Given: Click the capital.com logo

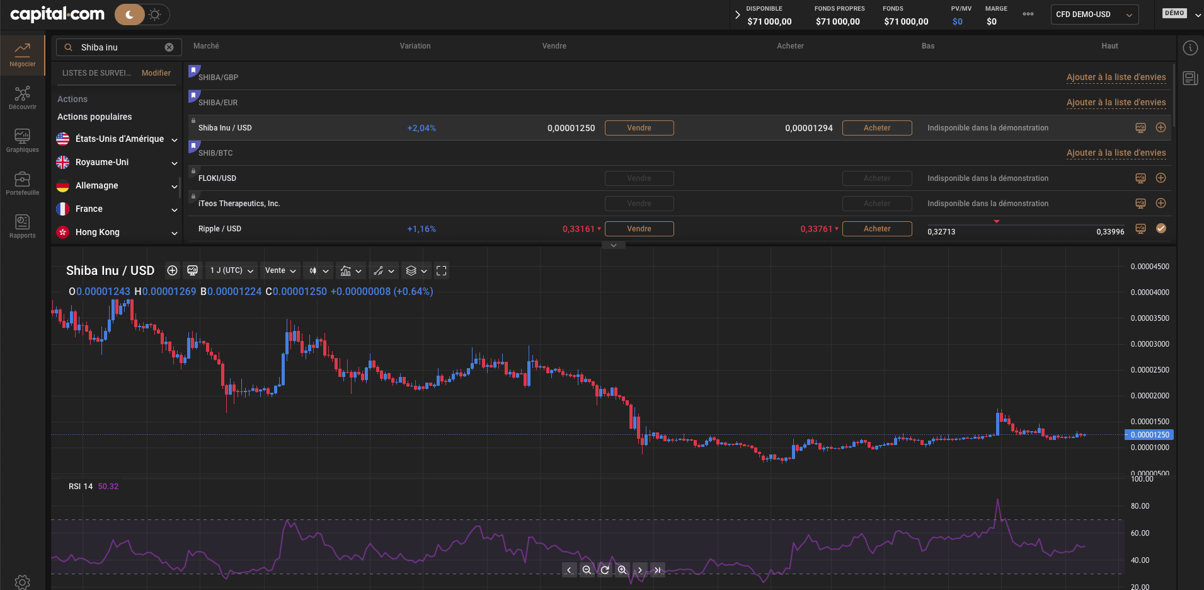Looking at the screenshot, I should [x=57, y=14].
